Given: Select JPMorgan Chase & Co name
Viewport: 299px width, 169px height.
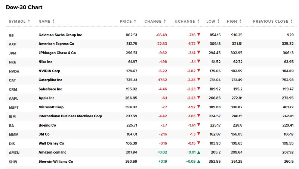Looking at the screenshot, I should tap(57, 53).
